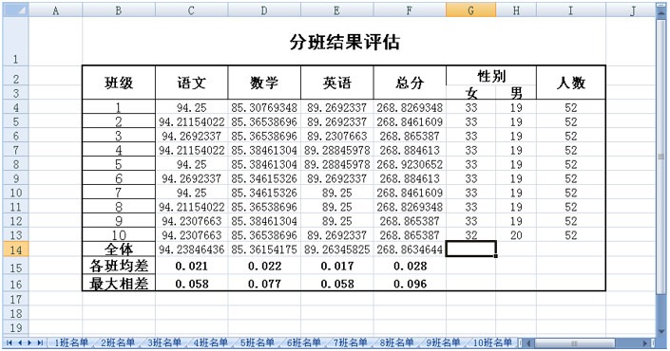Click horizontal scrollbar right arrow

645,342
